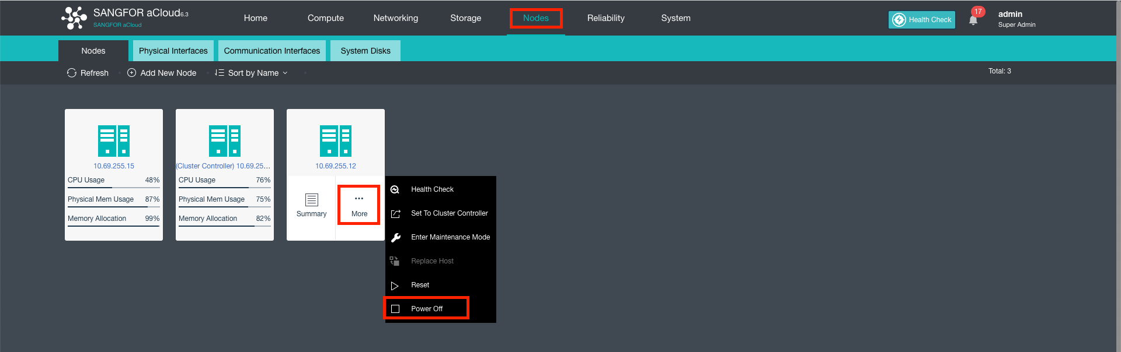Expand the Sort by Name dropdown arrow
Image resolution: width=1121 pixels, height=352 pixels.
point(285,73)
